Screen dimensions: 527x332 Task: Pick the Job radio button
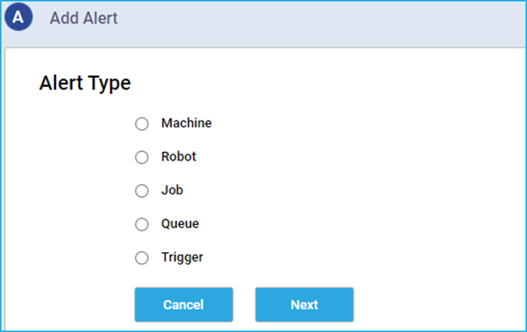point(142,190)
